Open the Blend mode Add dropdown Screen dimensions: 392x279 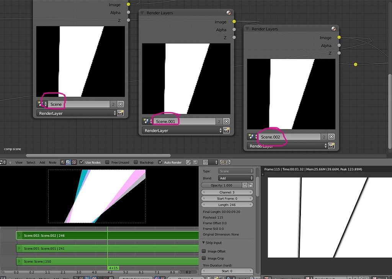coord(235,178)
